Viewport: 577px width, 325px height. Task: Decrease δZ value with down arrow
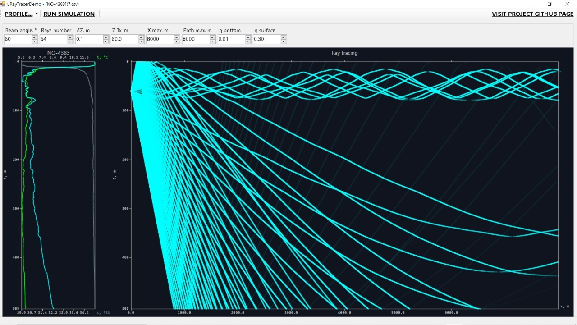click(106, 41)
